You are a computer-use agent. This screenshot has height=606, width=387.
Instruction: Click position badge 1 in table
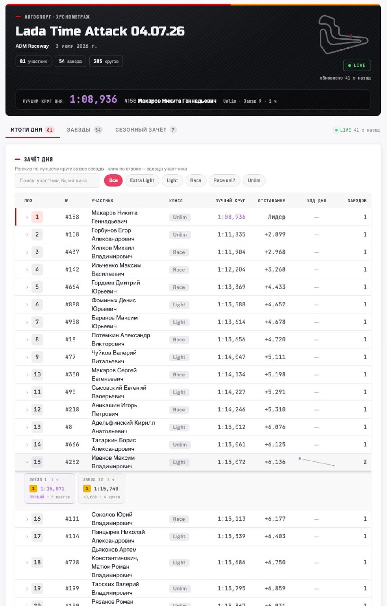point(37,217)
